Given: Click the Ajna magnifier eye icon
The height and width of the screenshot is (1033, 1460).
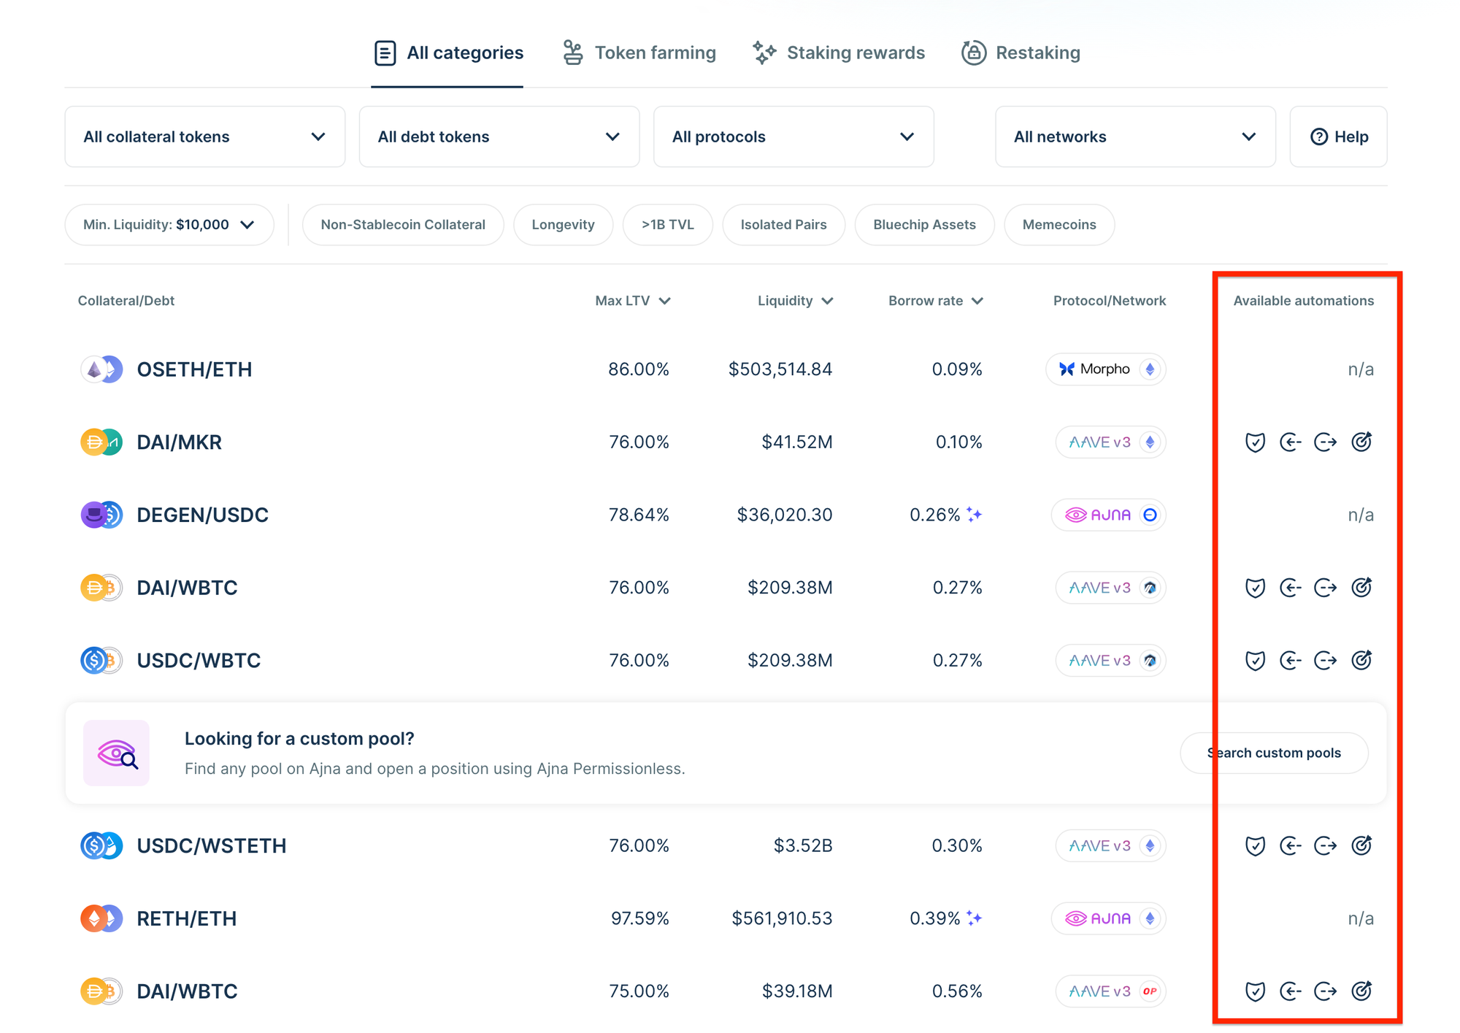Looking at the screenshot, I should 117,753.
